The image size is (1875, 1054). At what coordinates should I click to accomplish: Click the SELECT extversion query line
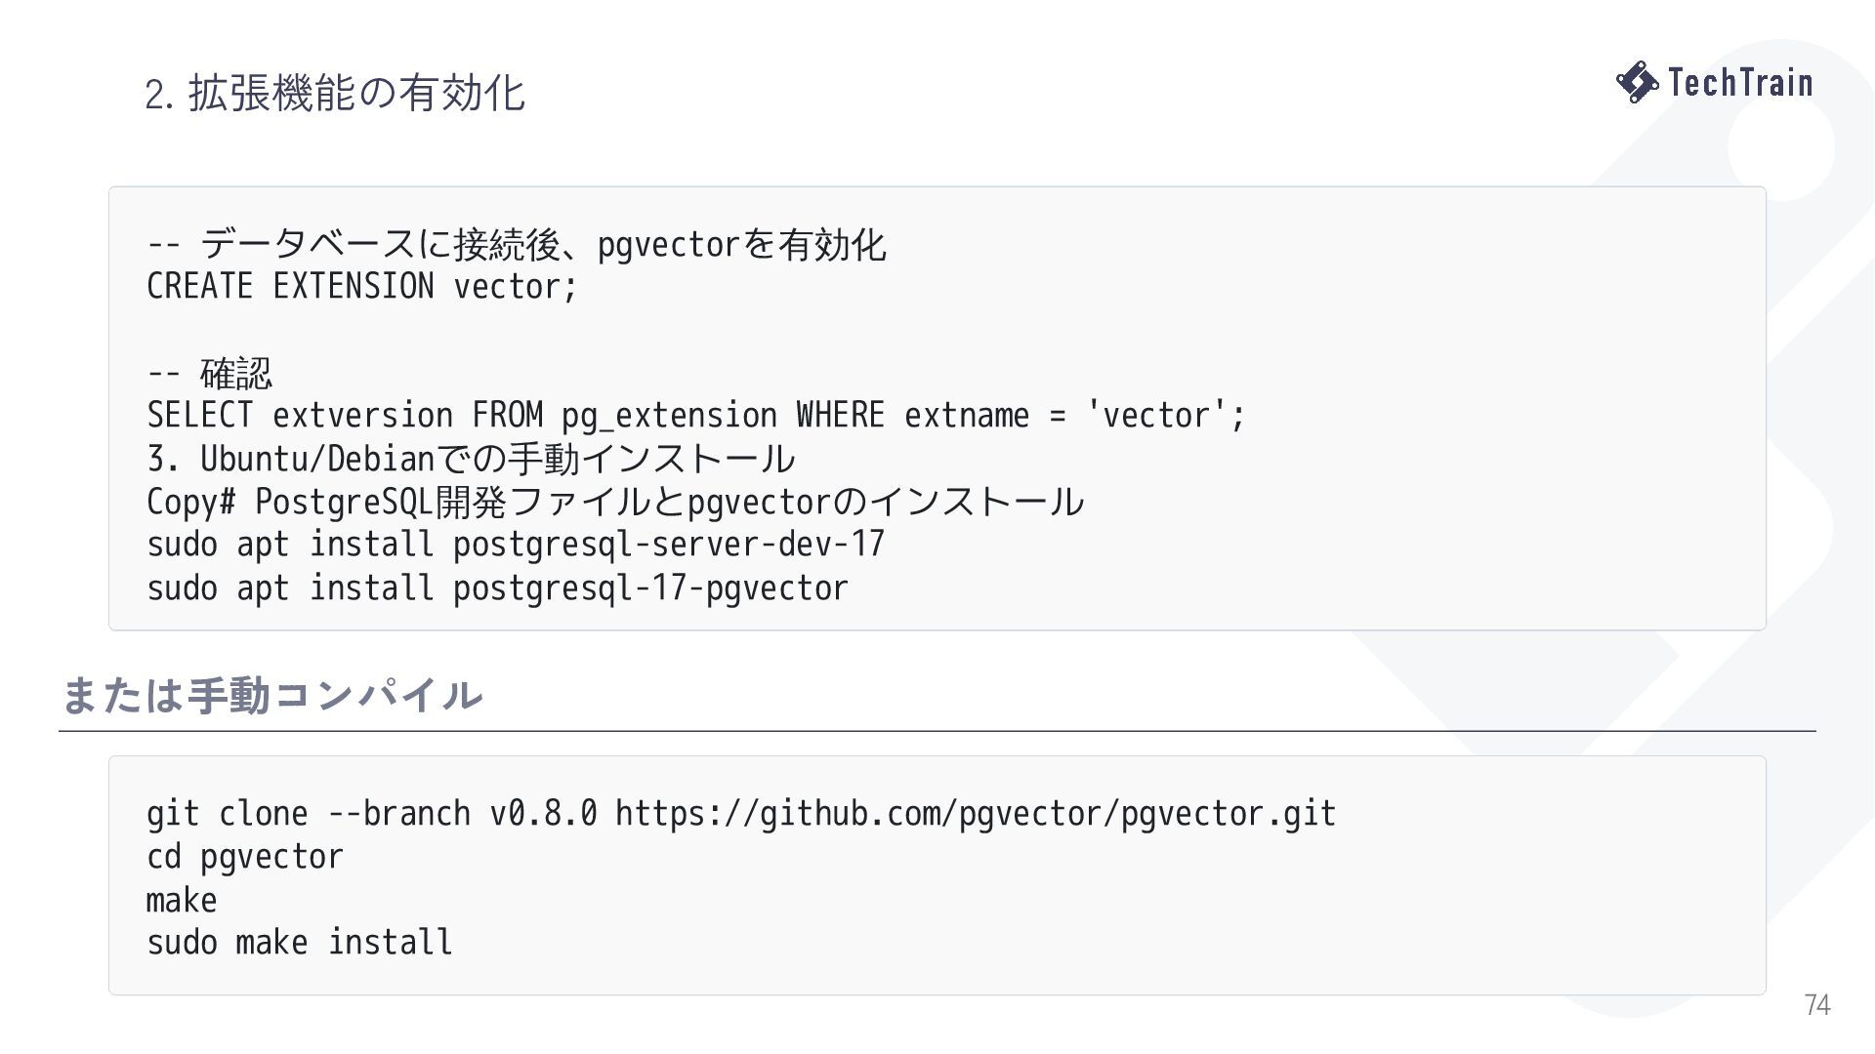click(696, 416)
